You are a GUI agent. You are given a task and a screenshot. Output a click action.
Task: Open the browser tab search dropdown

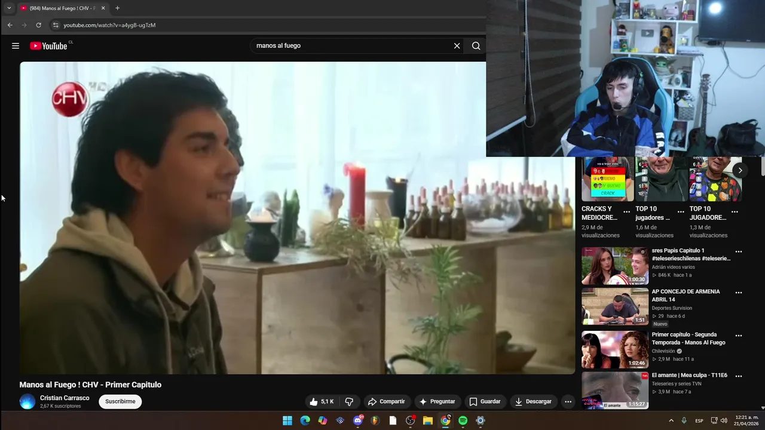point(9,8)
